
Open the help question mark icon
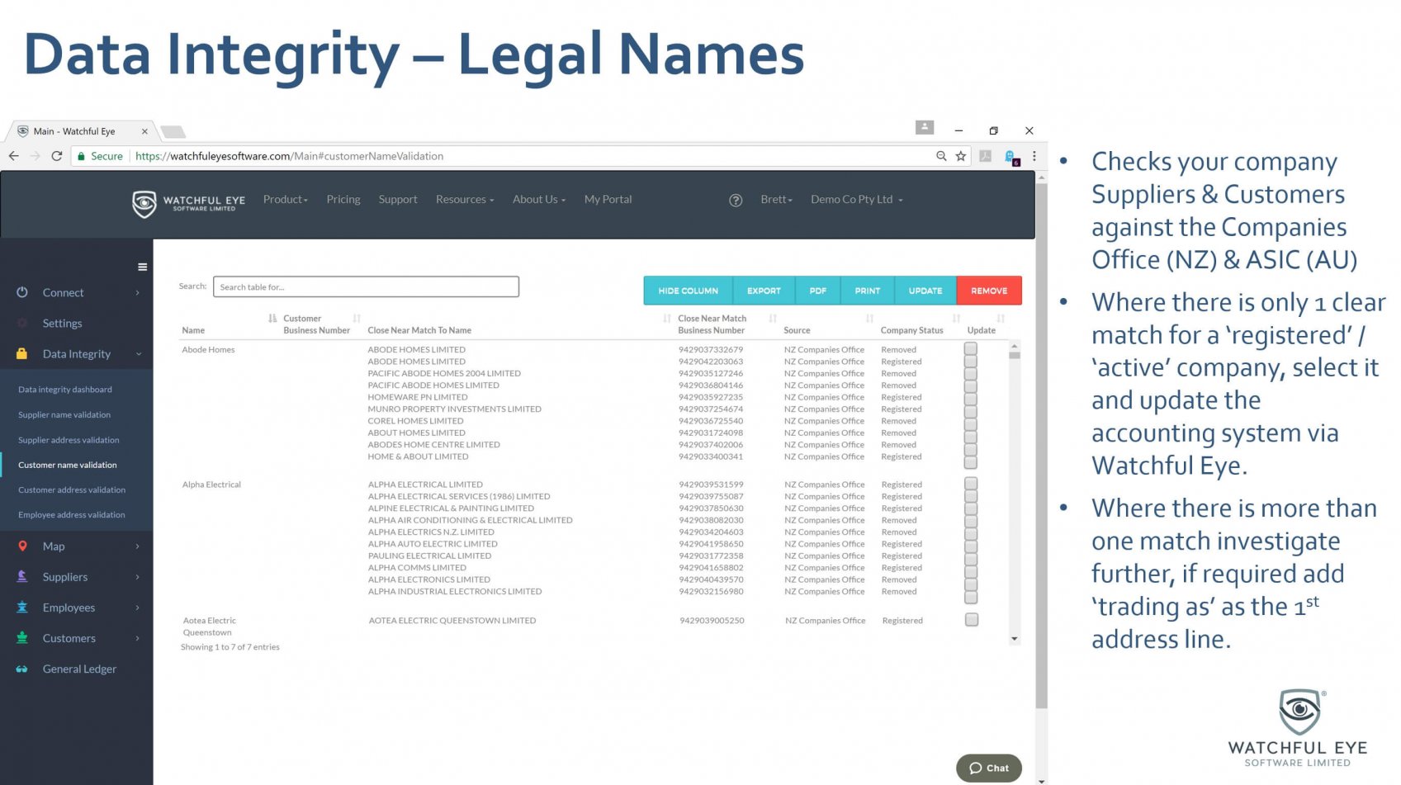(x=736, y=201)
